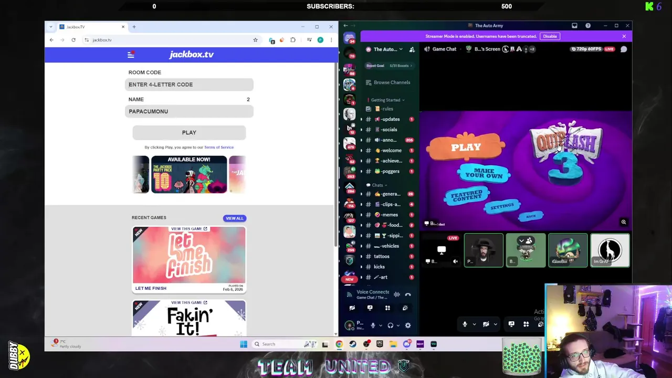Open Chrome tab search dropdown
The height and width of the screenshot is (378, 672).
pos(51,27)
